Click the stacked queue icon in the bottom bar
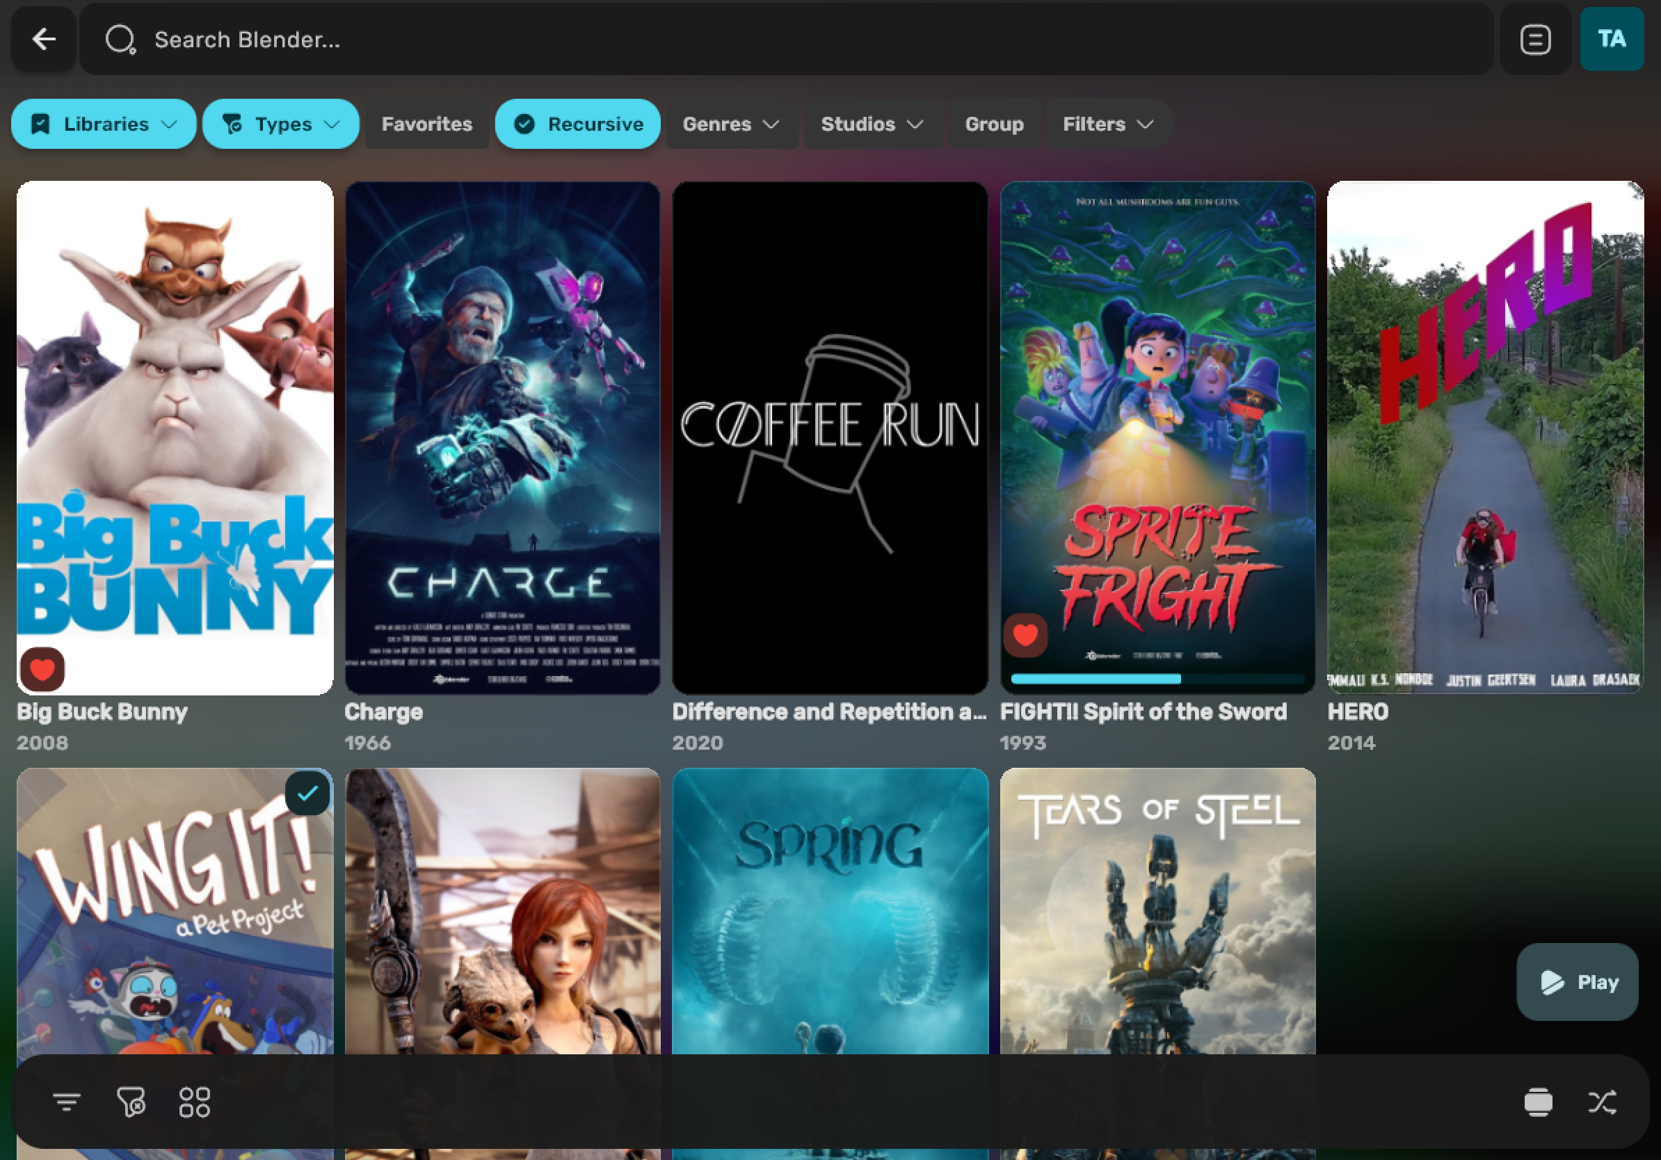 (1537, 1102)
